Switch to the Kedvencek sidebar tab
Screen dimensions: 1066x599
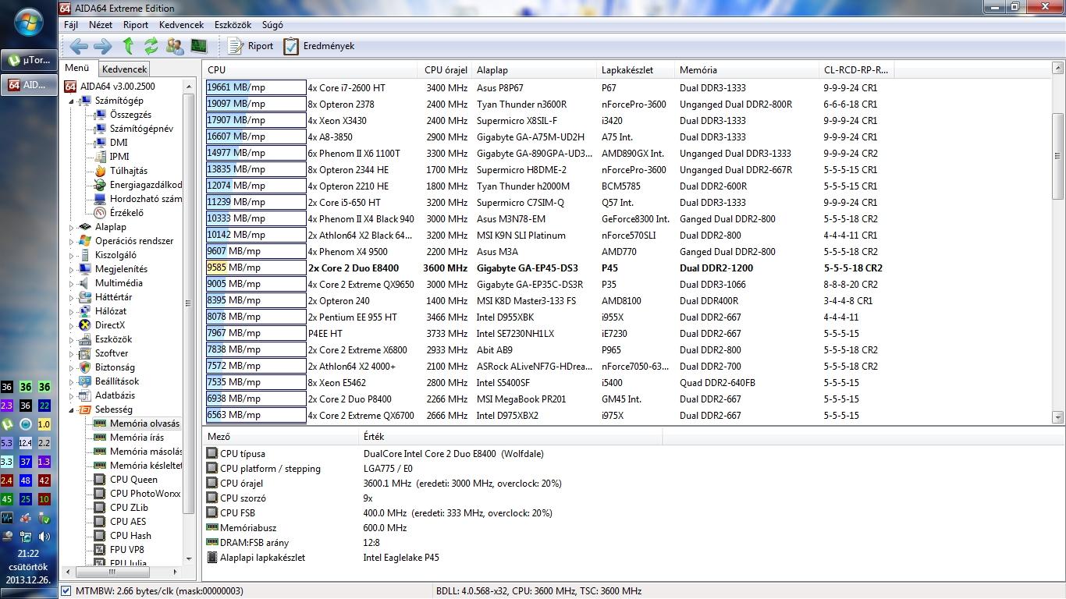[x=124, y=69]
